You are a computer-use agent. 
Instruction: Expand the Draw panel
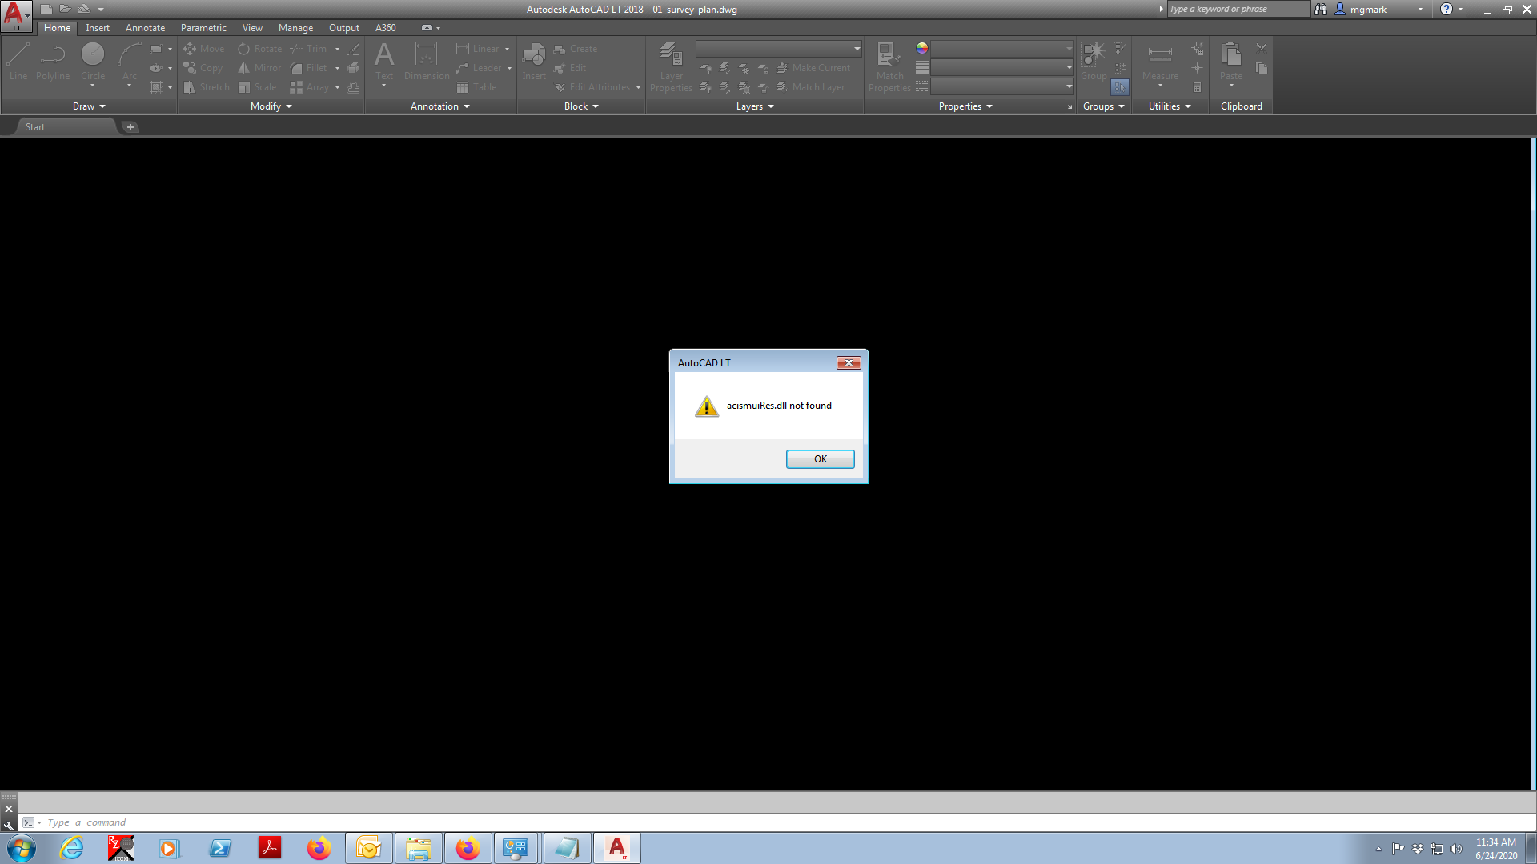89,106
